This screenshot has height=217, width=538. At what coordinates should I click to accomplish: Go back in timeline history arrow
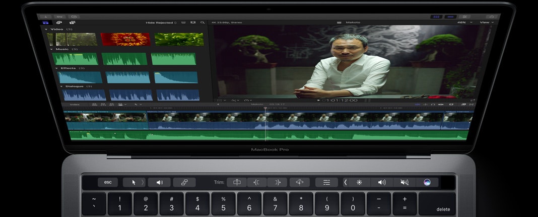(x=219, y=104)
